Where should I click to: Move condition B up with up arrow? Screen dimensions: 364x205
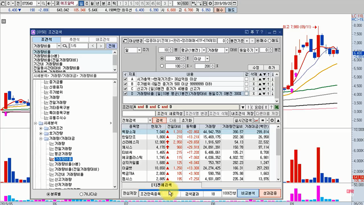click(x=268, y=84)
